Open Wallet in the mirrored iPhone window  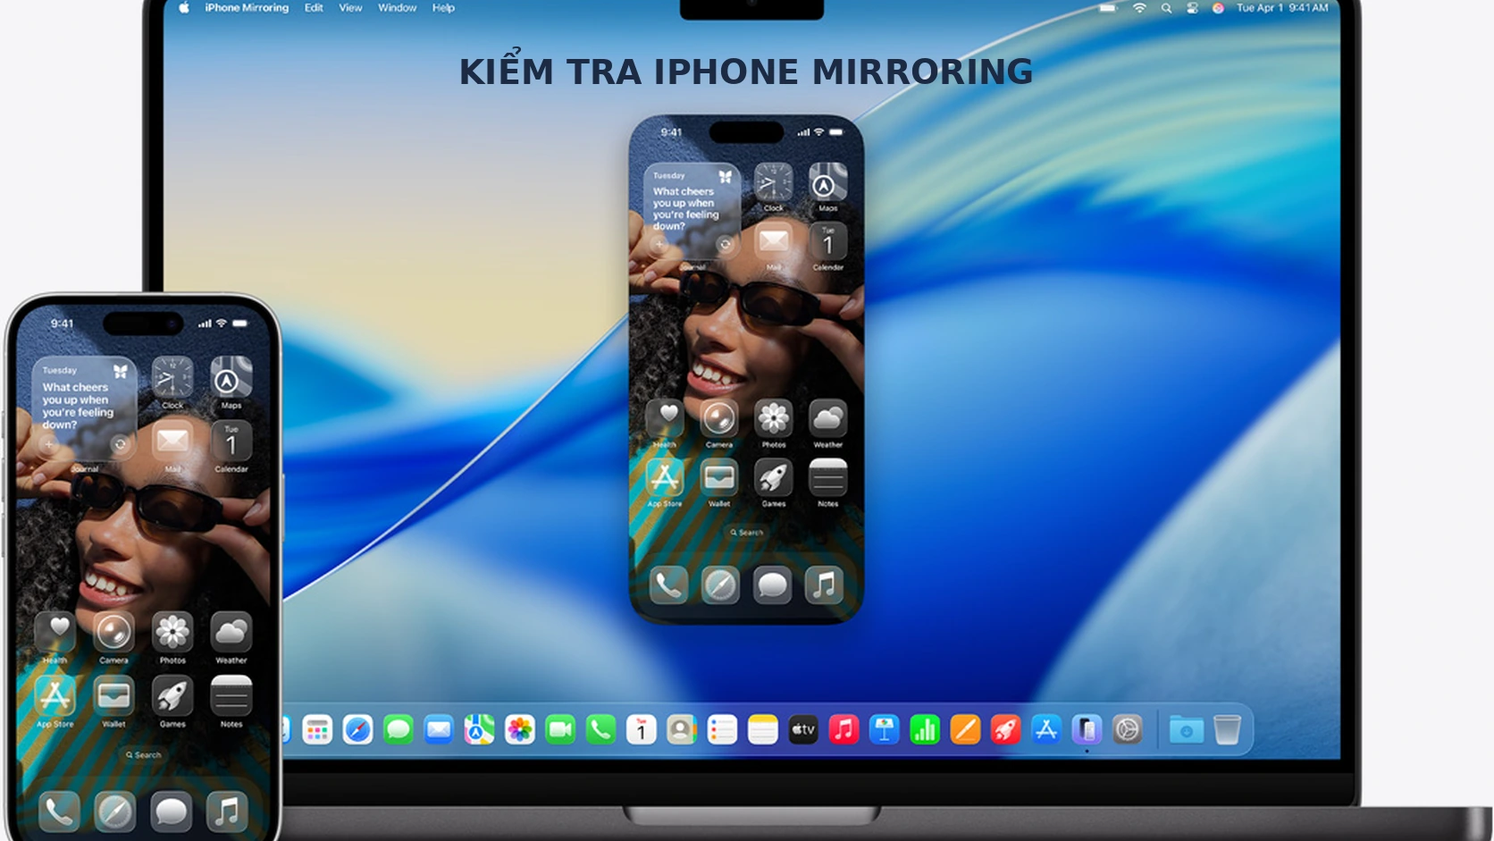(x=718, y=478)
